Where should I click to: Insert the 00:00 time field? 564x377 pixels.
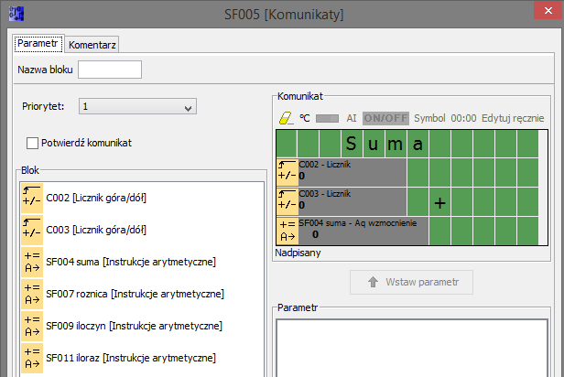point(463,118)
